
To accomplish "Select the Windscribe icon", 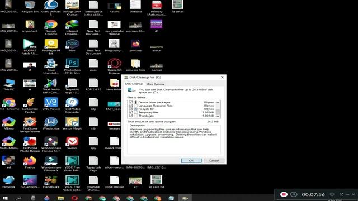I will point(51,123).
